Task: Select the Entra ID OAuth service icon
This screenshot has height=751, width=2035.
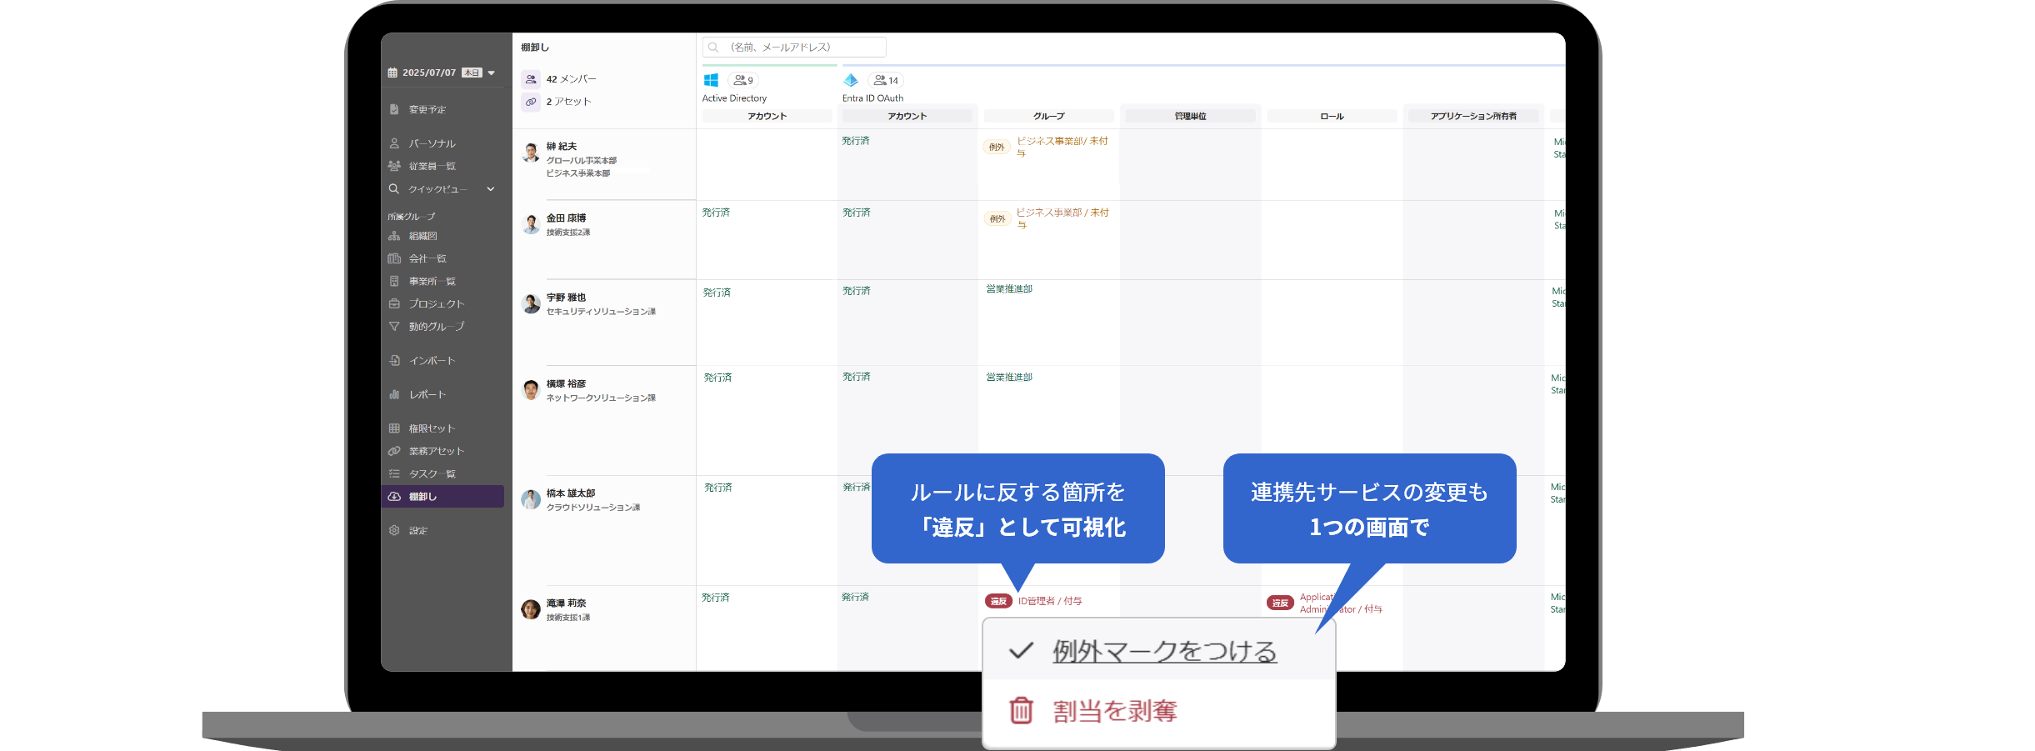Action: pyautogui.click(x=852, y=79)
